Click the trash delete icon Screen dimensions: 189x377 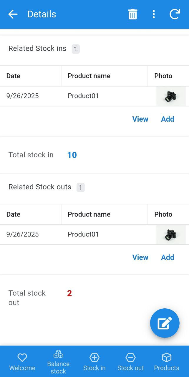[132, 14]
